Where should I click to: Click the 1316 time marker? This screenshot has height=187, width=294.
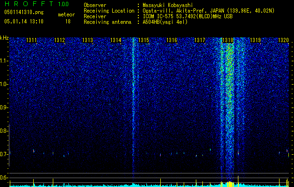172,40
